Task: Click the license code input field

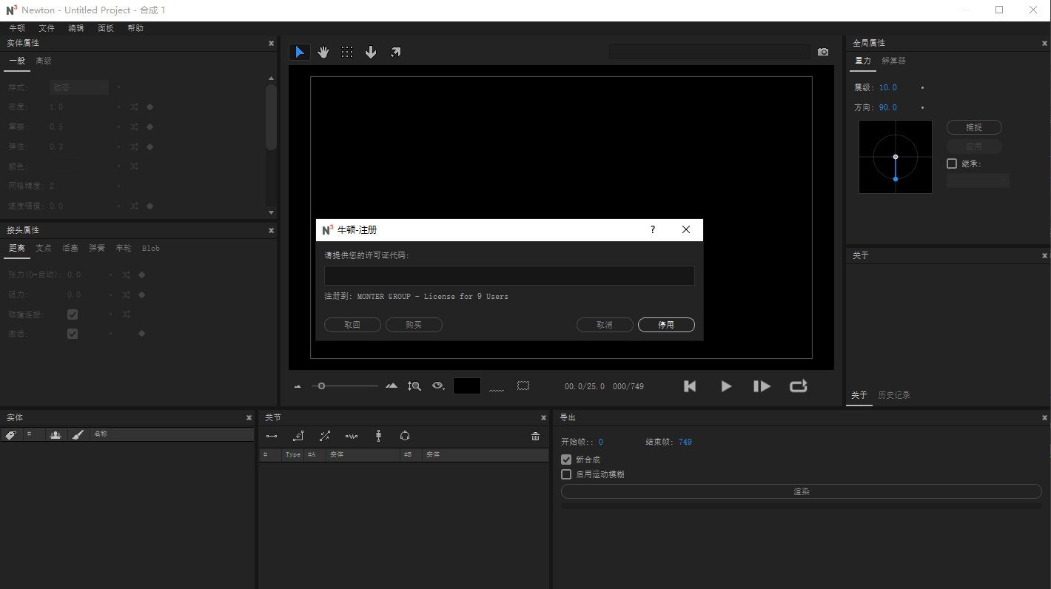Action: (x=509, y=276)
